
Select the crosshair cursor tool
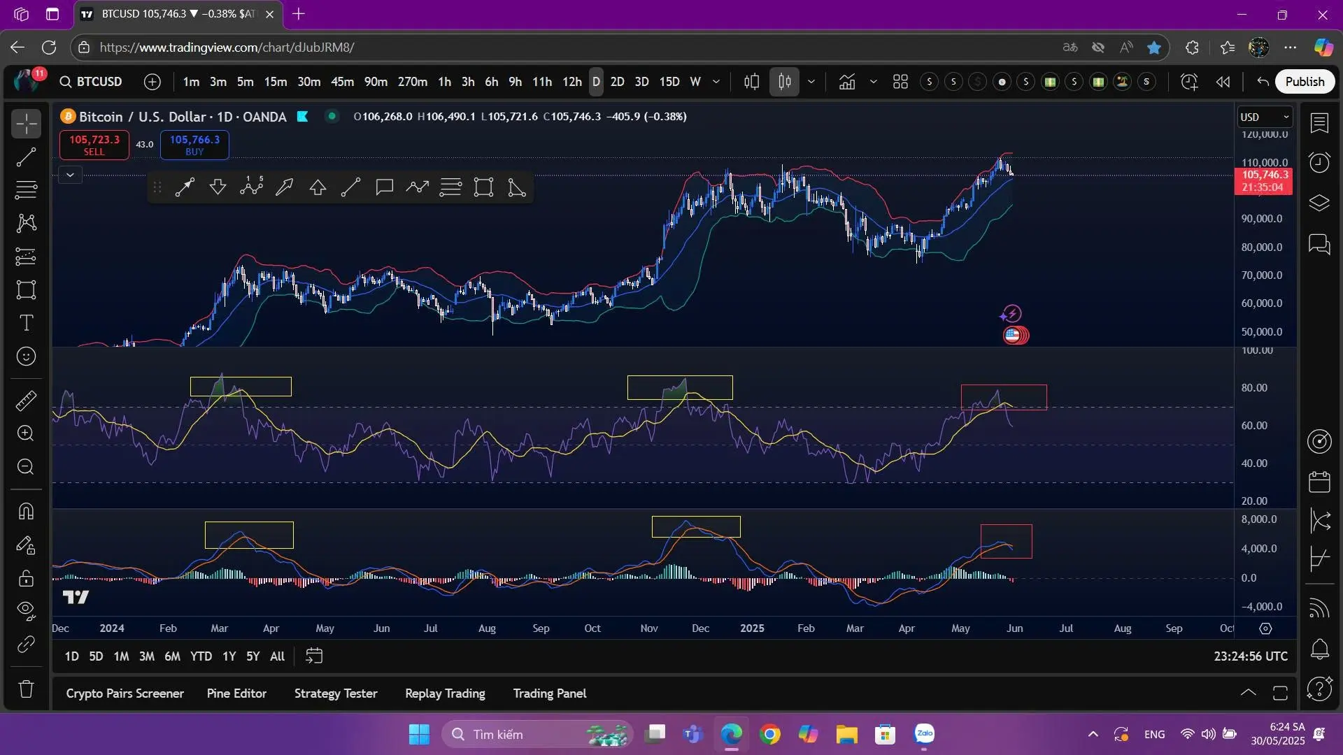click(26, 124)
